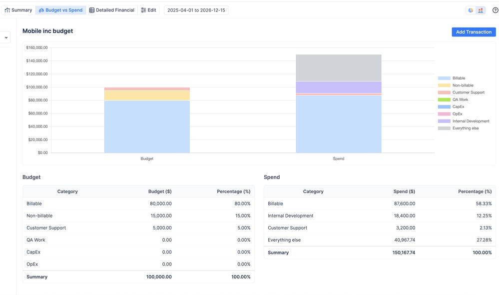Click the purple Internal Development segment in Spend bar
The height and width of the screenshot is (295, 499).
pyautogui.click(x=339, y=87)
